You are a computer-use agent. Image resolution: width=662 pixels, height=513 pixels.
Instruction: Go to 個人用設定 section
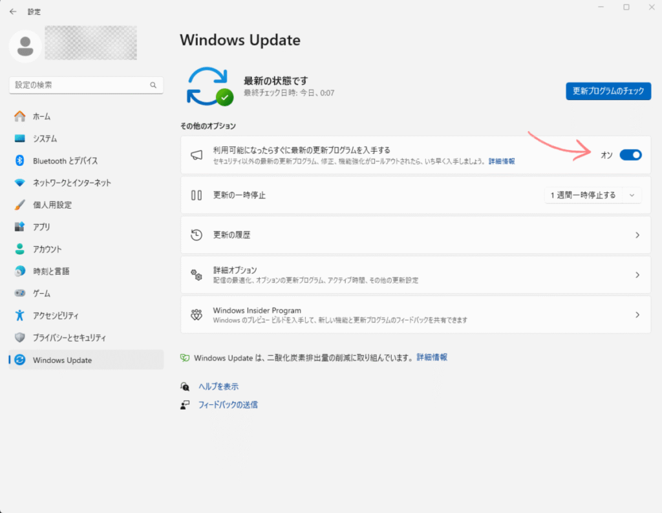86,205
